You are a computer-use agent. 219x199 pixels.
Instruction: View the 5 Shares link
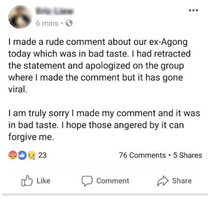pos(188,155)
